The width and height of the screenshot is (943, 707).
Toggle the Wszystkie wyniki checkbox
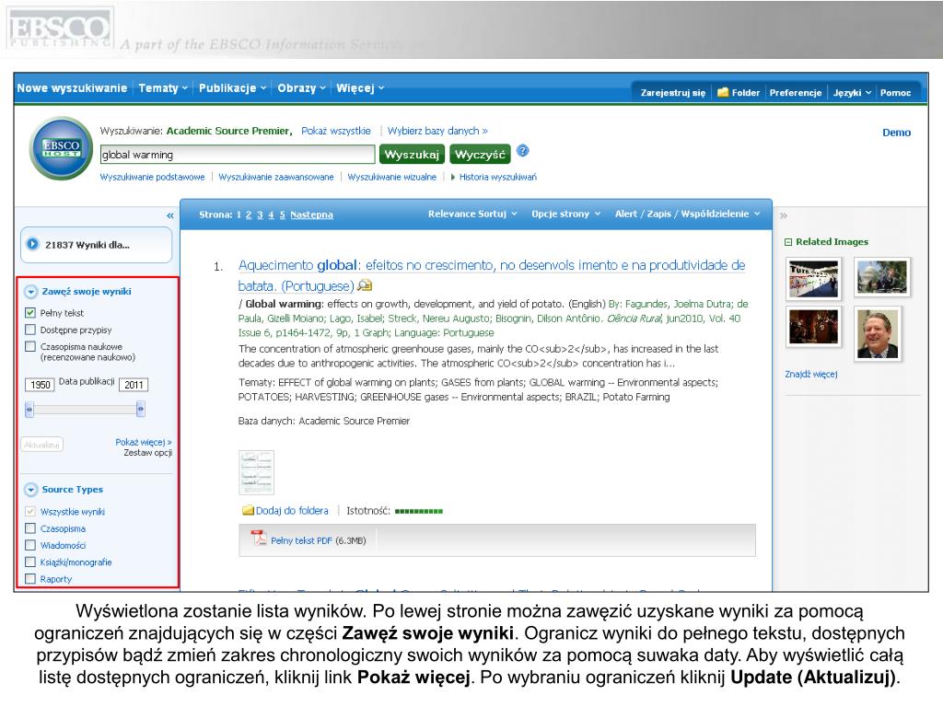(x=30, y=512)
